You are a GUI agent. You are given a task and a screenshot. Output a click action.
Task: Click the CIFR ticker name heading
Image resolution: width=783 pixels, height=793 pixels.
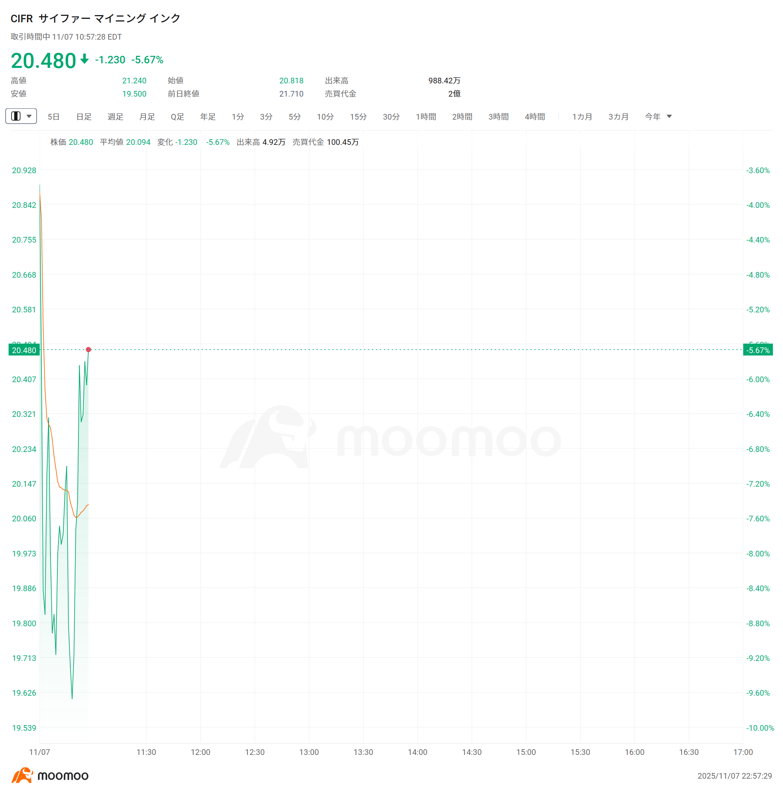click(x=94, y=18)
